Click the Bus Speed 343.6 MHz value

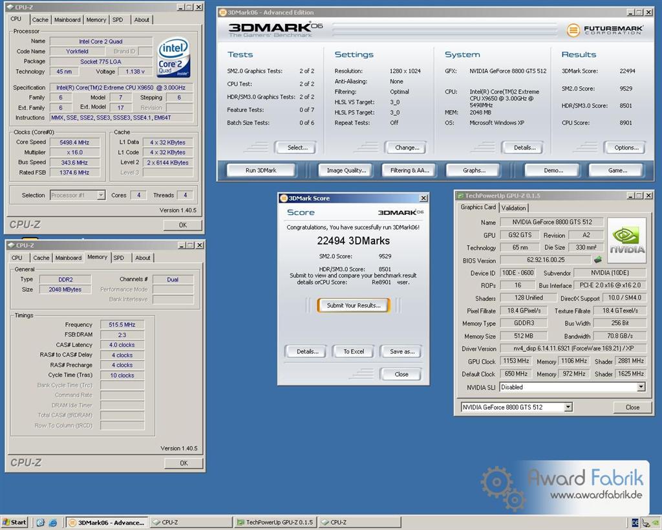75,162
